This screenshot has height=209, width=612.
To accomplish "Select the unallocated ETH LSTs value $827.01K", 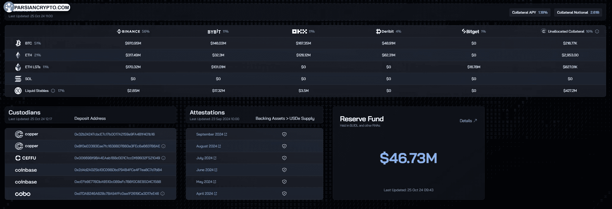I will tap(570, 67).
